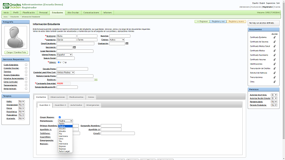Choose Esposo in Parentesco list
285x160 pixels.
[x=65, y=146]
